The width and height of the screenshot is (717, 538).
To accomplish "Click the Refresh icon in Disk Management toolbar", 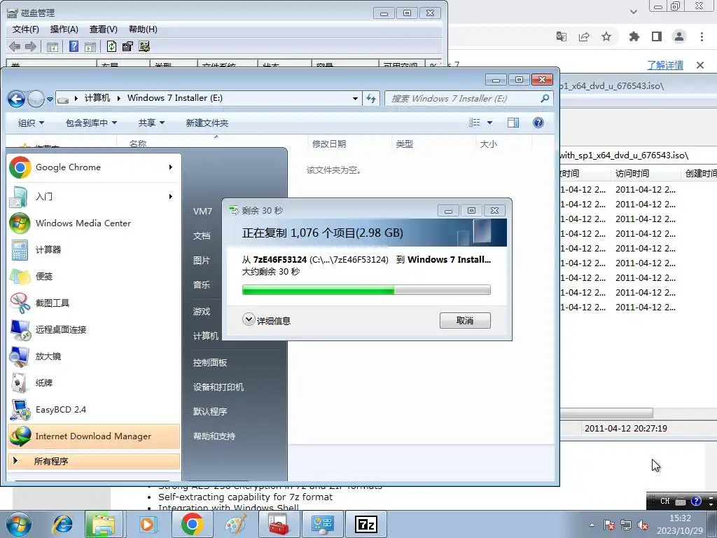I will (111, 46).
